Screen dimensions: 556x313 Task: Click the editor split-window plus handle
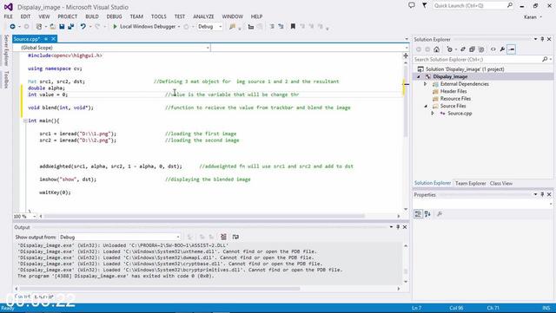pyautogui.click(x=406, y=55)
